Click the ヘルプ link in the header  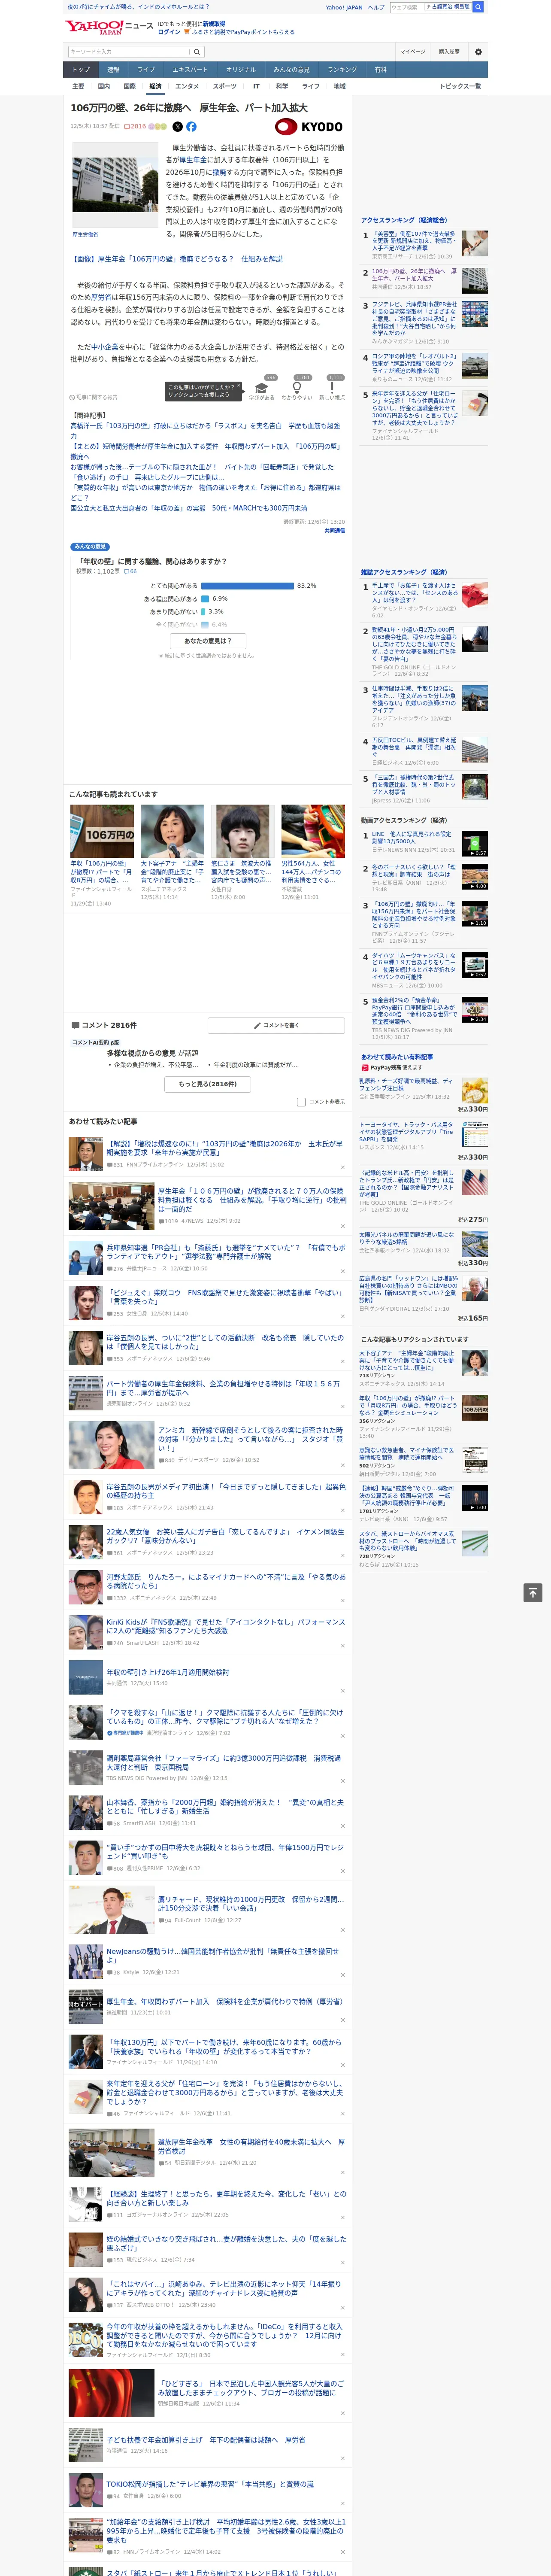pos(375,7)
